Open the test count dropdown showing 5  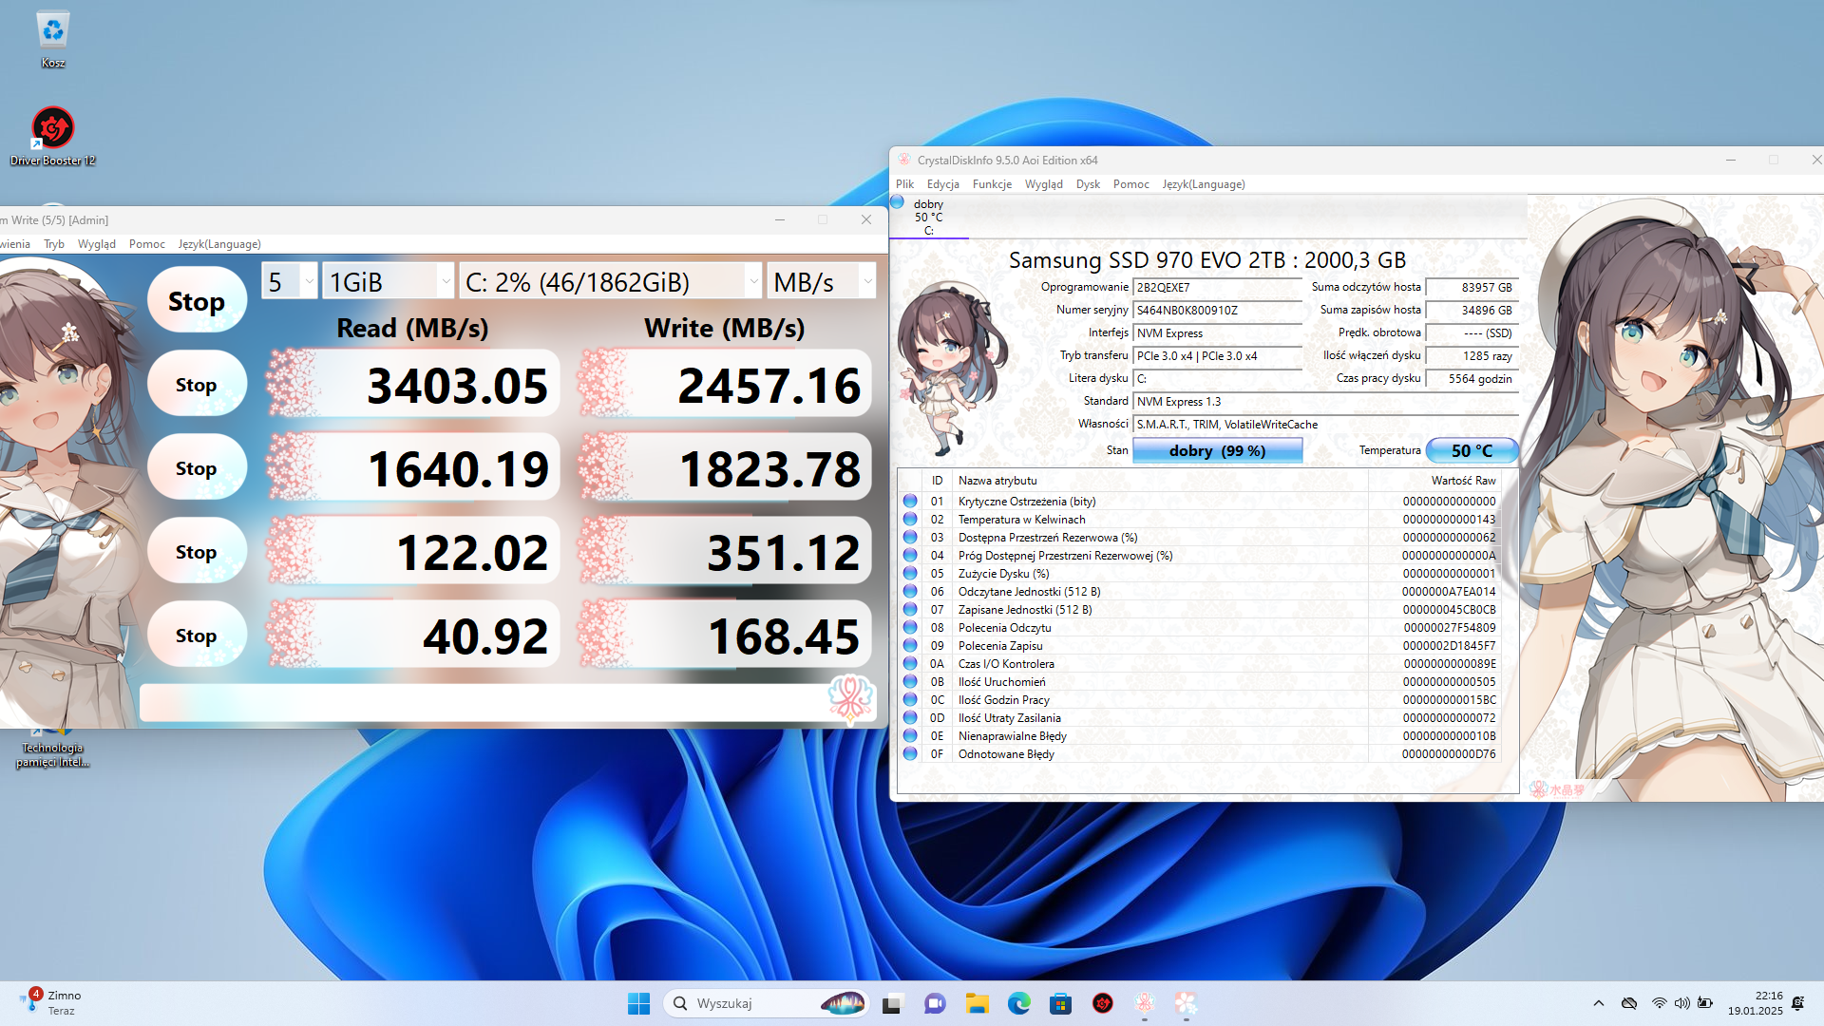click(x=289, y=281)
